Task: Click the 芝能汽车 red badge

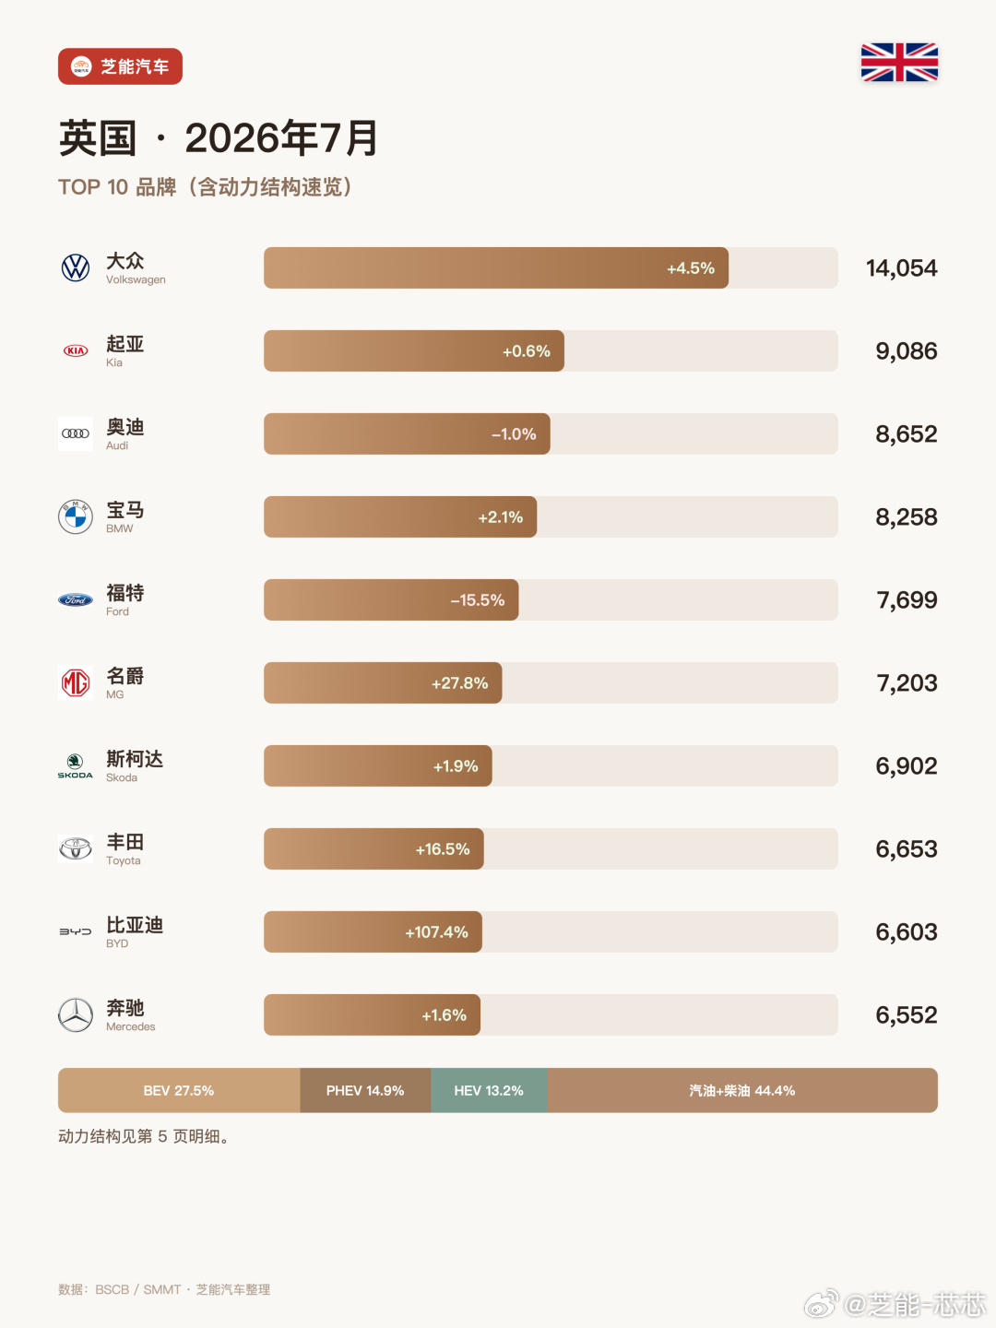Action: (120, 66)
